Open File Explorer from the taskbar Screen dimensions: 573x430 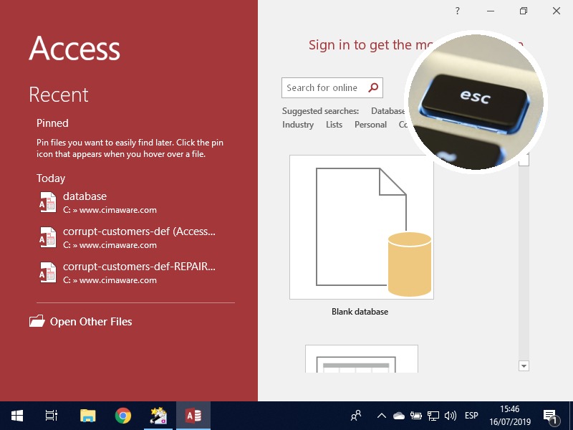click(x=87, y=416)
